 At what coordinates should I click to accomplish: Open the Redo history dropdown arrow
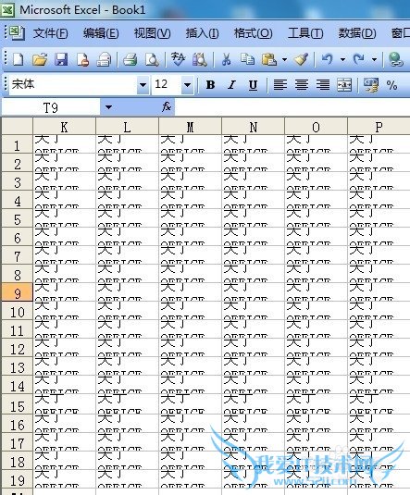click(374, 59)
